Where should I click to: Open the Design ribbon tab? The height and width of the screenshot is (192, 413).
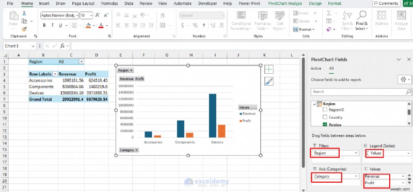(x=315, y=4)
